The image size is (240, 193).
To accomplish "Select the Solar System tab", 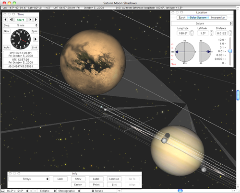I will click(x=198, y=17).
